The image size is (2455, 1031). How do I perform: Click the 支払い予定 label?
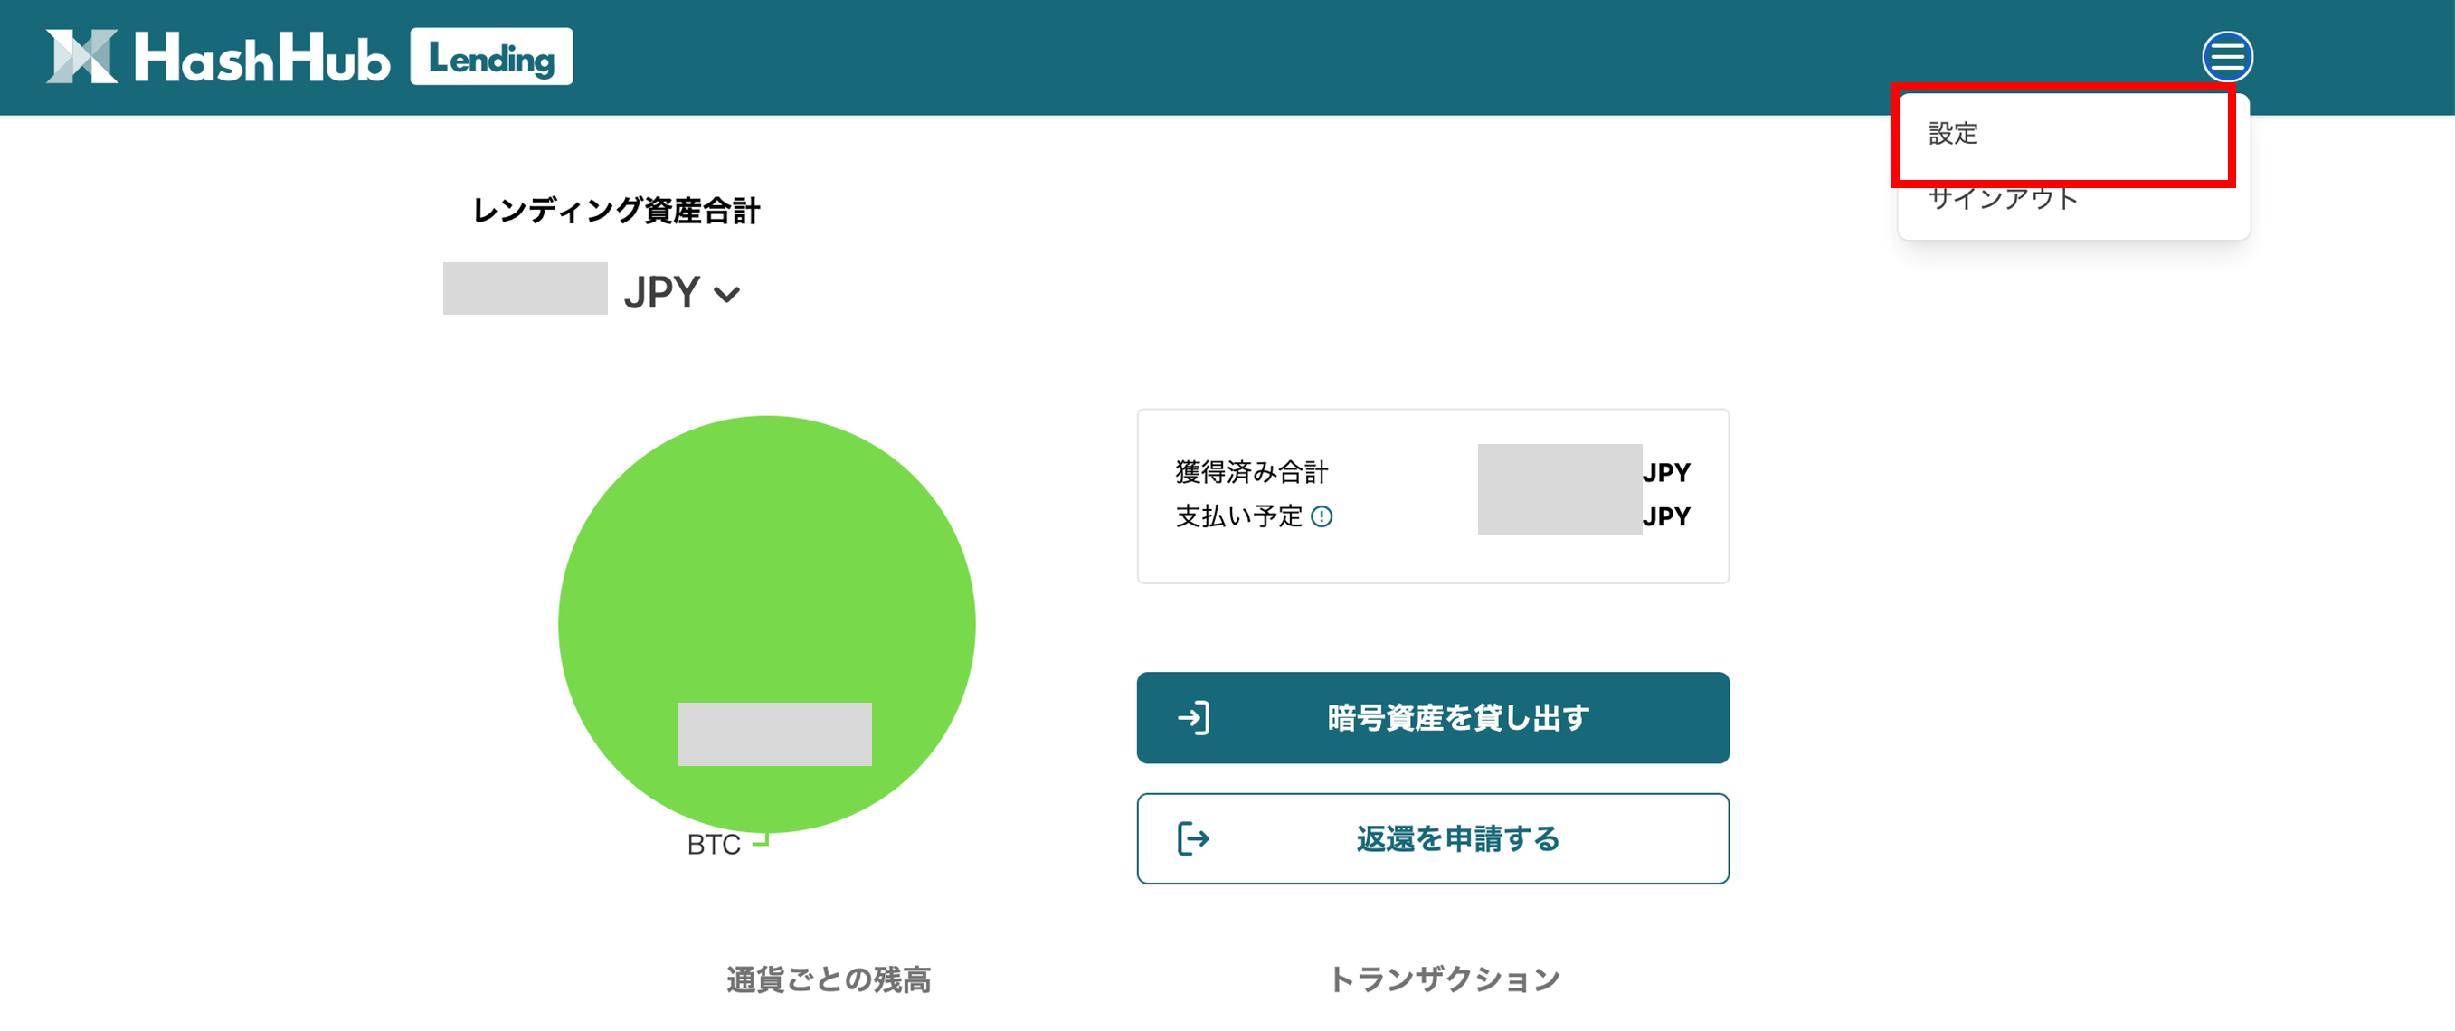[1238, 516]
